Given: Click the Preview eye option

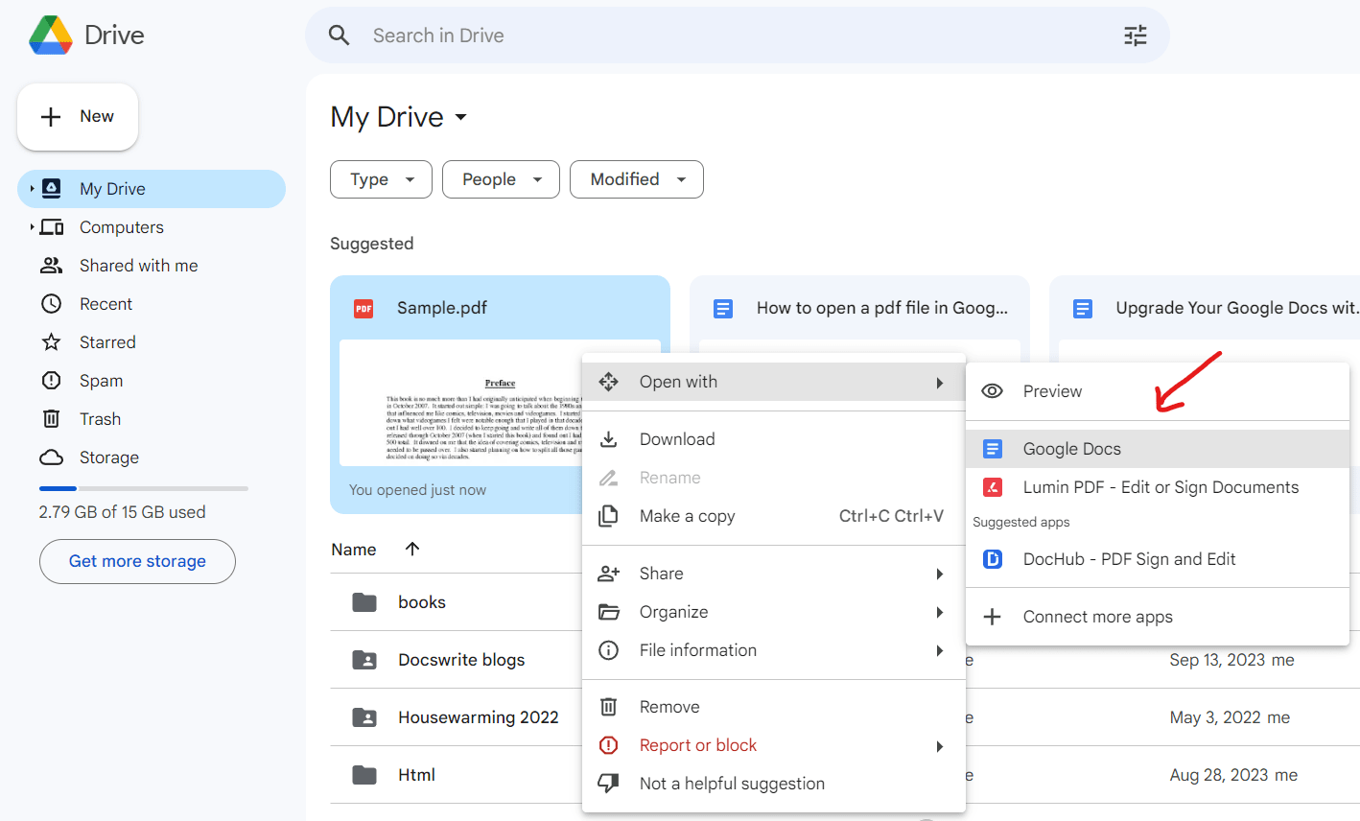Looking at the screenshot, I should (1052, 390).
